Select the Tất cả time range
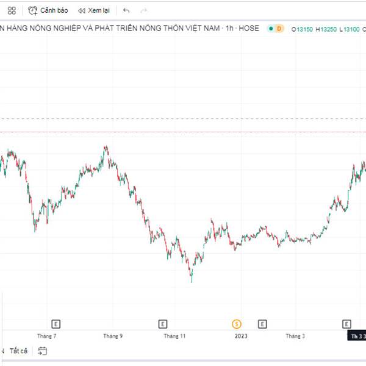366x366 pixels. pos(19,351)
